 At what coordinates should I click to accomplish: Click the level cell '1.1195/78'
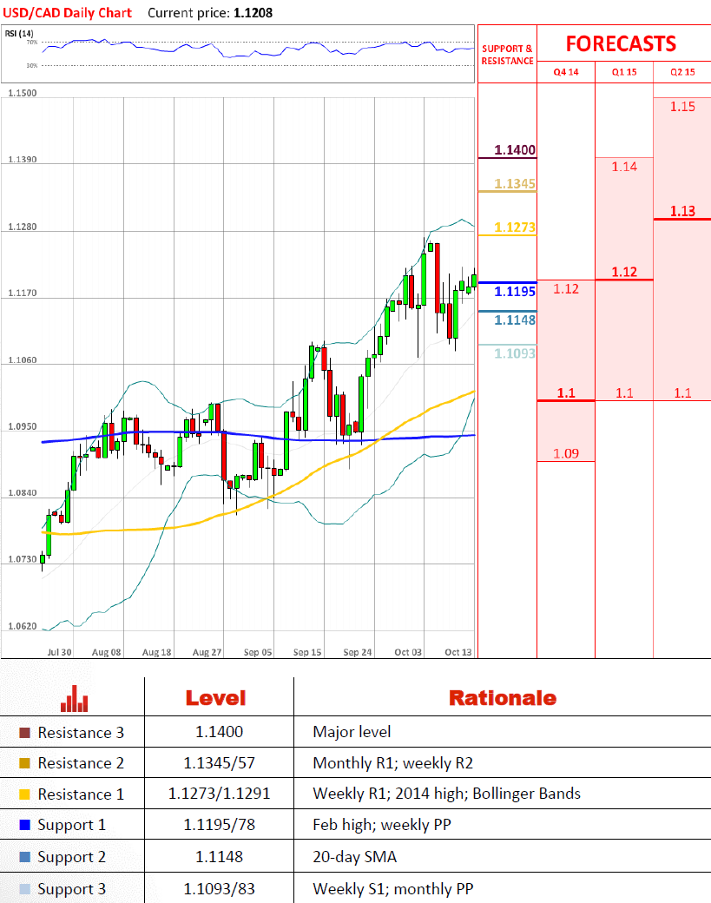point(219,825)
